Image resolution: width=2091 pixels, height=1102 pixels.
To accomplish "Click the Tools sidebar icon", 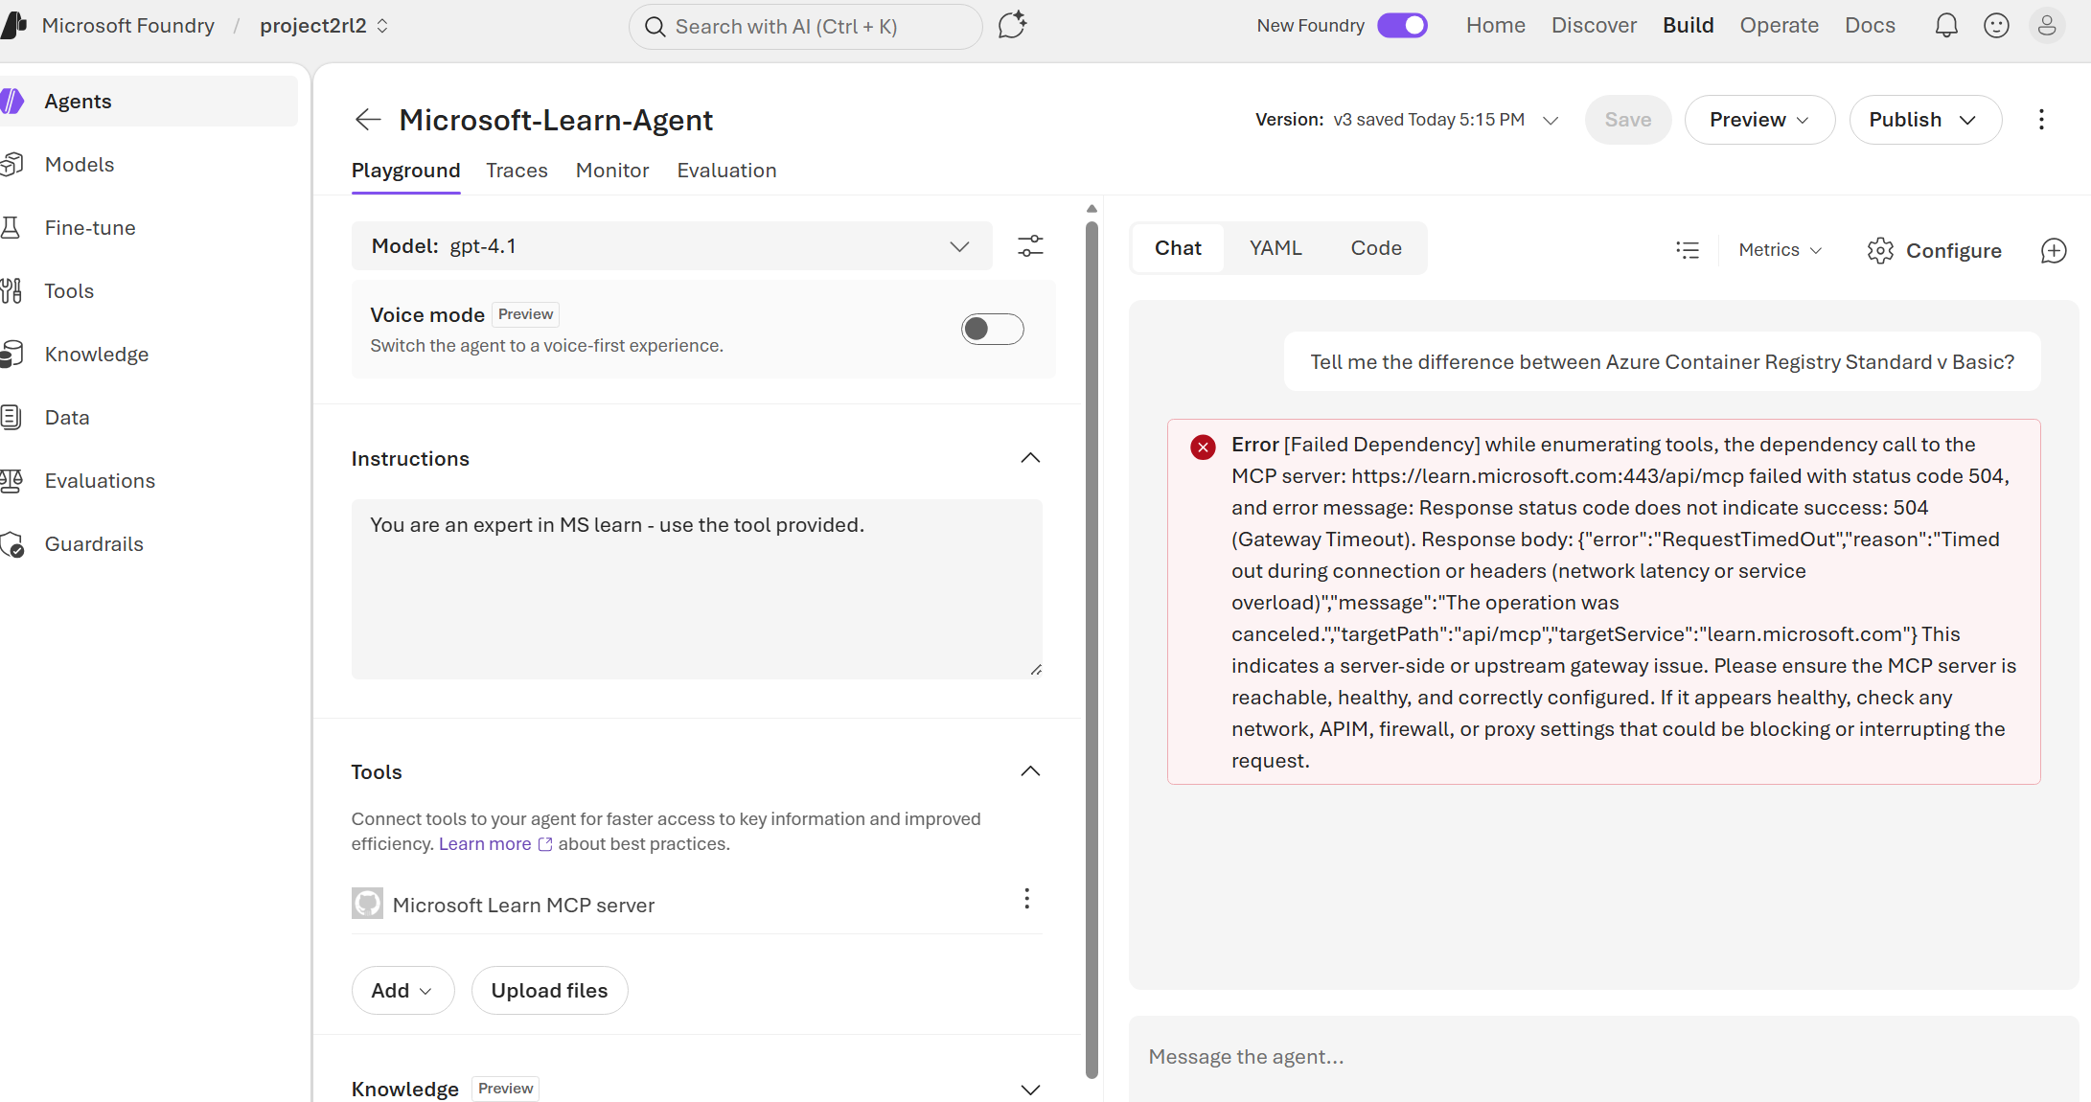I will [11, 291].
